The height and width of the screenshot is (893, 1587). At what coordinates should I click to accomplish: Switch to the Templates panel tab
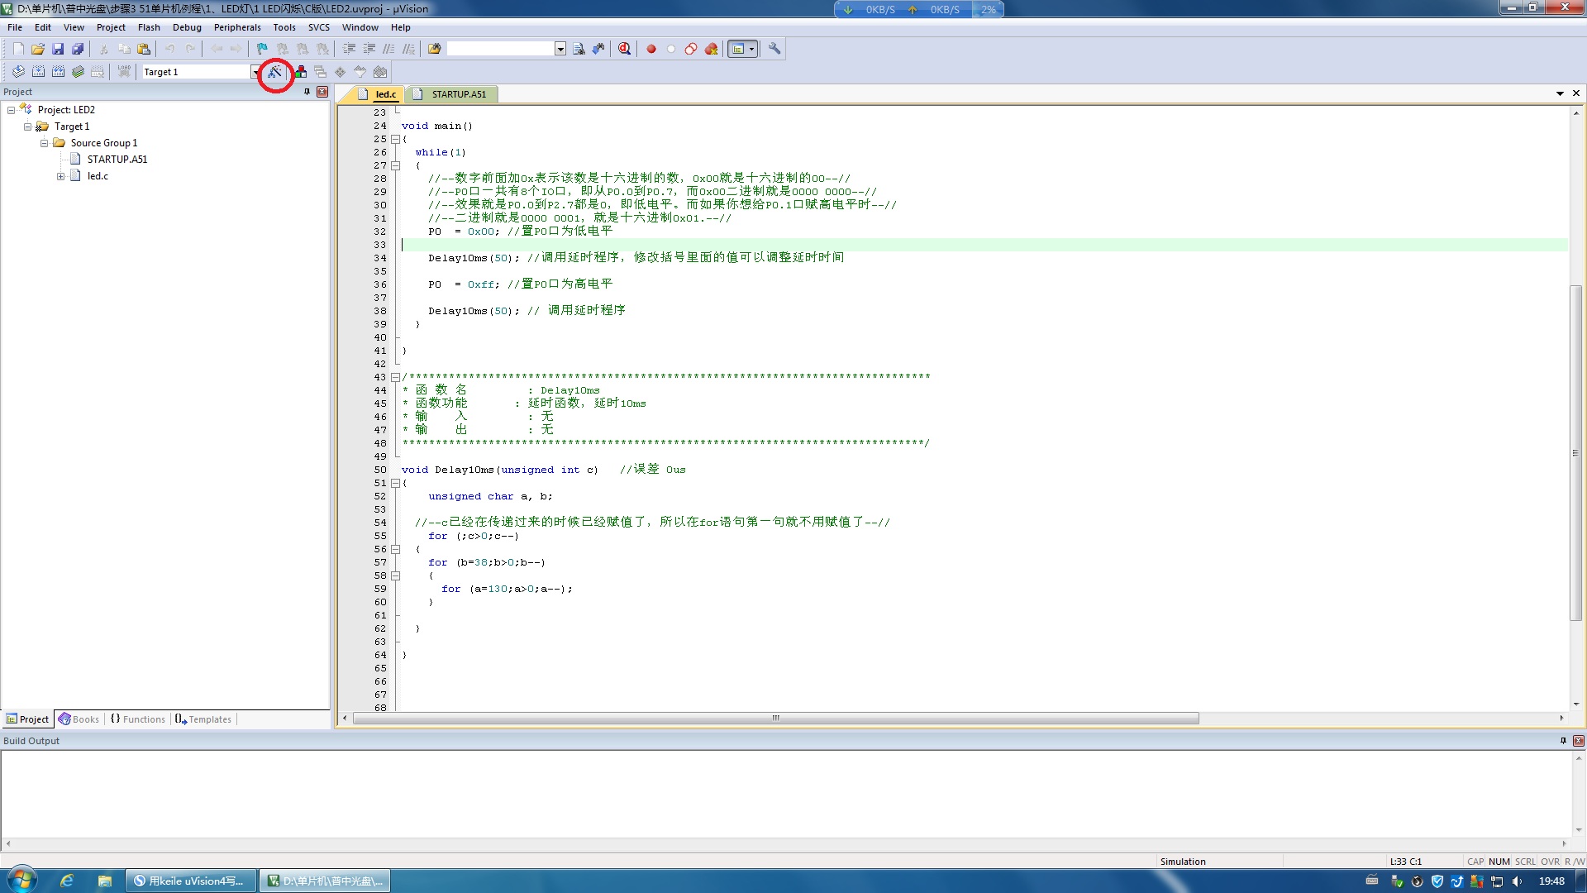(x=203, y=719)
